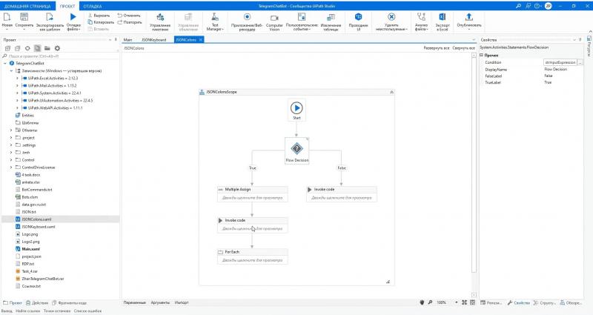Screen dimensions: 593x315
Task: Select the Flow Decision node
Action: click(297, 150)
